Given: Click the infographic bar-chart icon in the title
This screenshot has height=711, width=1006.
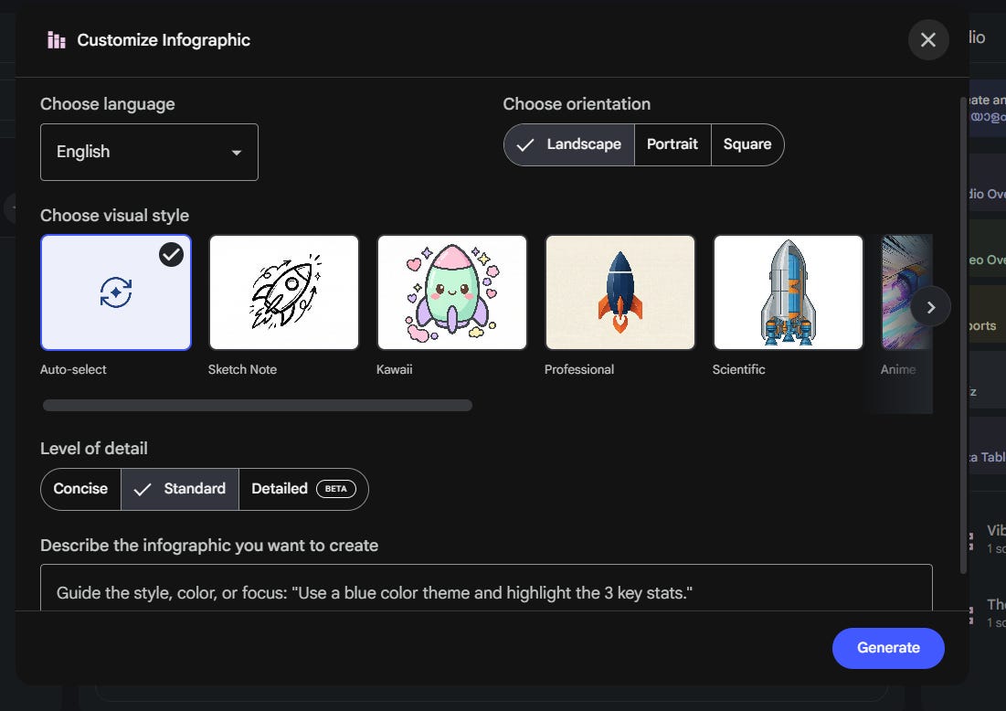Looking at the screenshot, I should pyautogui.click(x=57, y=40).
